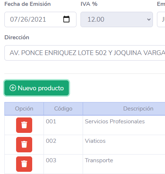The height and width of the screenshot is (174, 165).
Task: Click the Servicios Profesionales description cell
Action: pos(124,125)
